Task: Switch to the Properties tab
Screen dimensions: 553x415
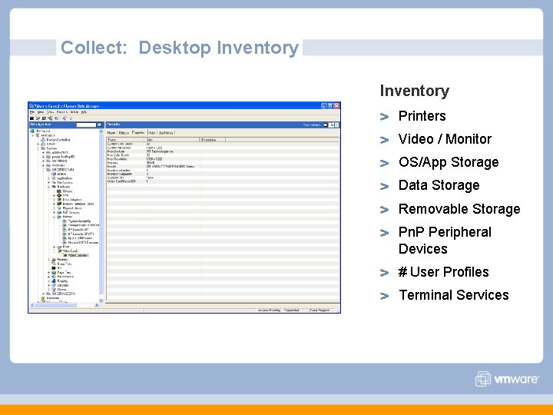Action: (x=138, y=132)
